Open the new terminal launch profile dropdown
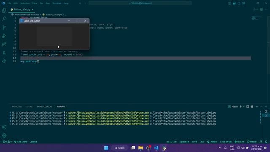 (243, 106)
